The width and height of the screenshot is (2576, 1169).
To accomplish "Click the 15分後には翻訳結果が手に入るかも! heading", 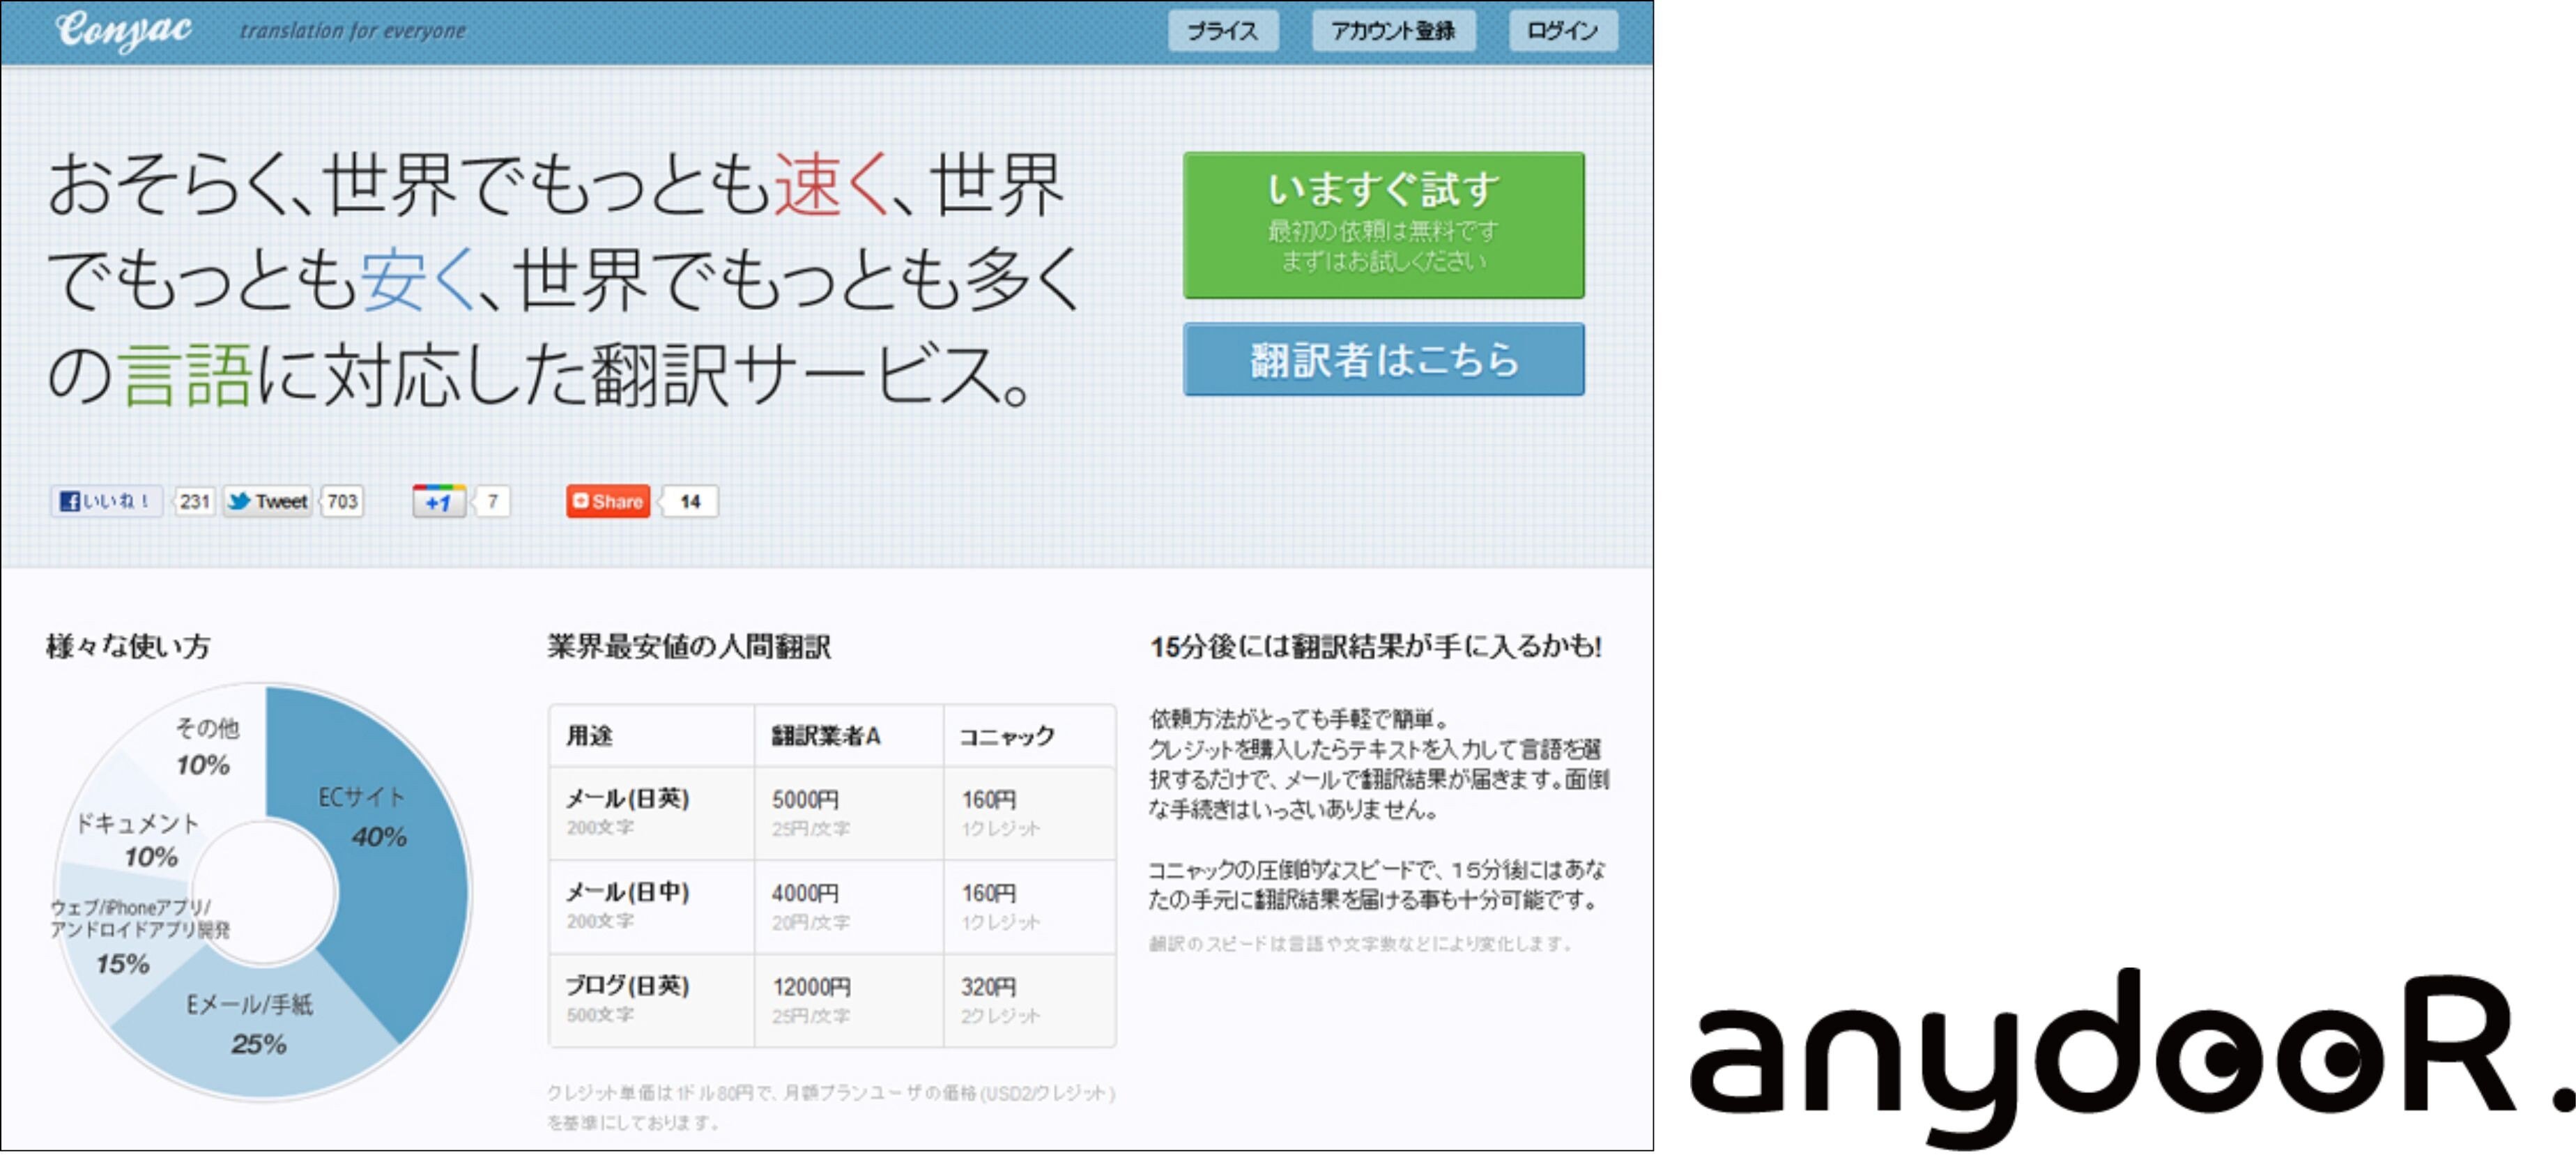I will point(1376,646).
